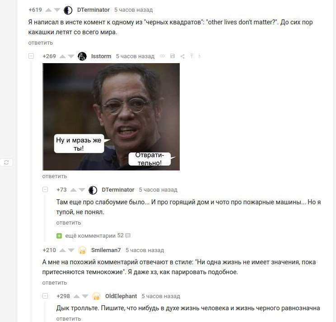Downvote OldElephant's +298 comment
336x322 pixels.
click(x=85, y=296)
